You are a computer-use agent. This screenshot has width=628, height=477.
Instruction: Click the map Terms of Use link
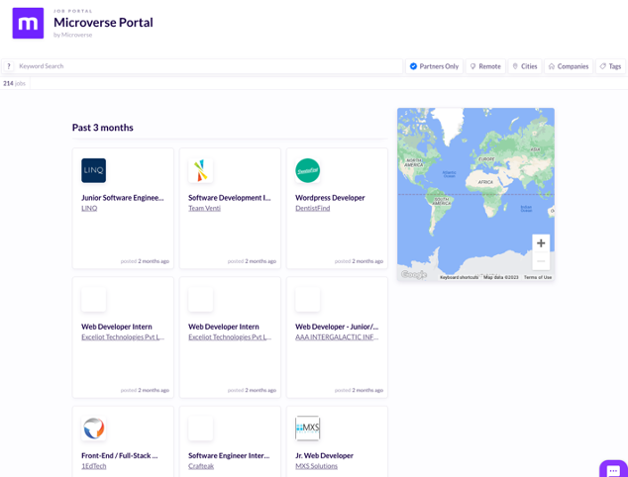pos(538,277)
